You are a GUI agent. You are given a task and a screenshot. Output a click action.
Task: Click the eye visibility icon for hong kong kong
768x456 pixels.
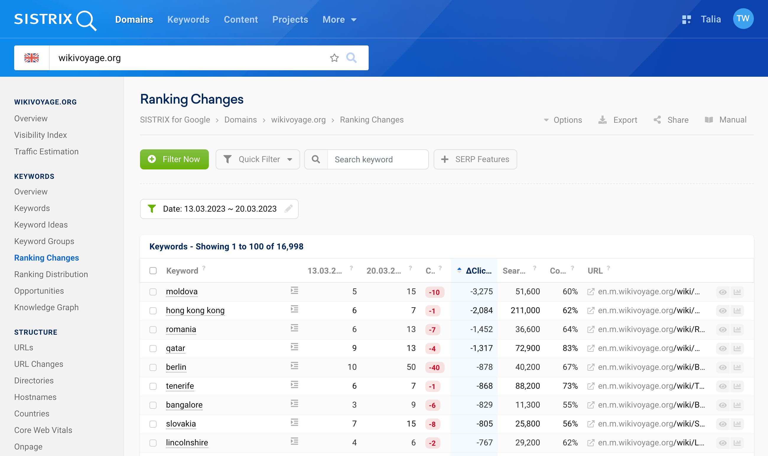723,310
